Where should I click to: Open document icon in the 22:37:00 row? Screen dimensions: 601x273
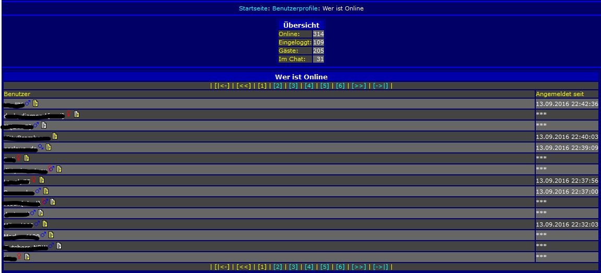(46, 191)
